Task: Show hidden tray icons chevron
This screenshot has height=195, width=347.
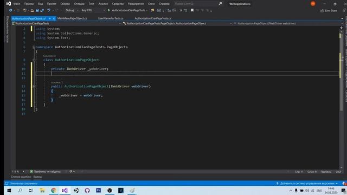Action: (x=291, y=191)
